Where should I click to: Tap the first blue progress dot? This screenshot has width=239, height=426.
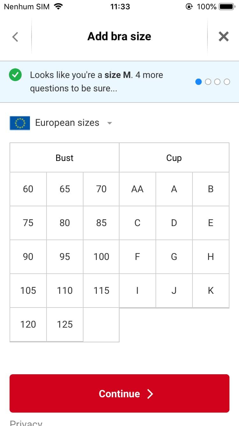(x=199, y=82)
